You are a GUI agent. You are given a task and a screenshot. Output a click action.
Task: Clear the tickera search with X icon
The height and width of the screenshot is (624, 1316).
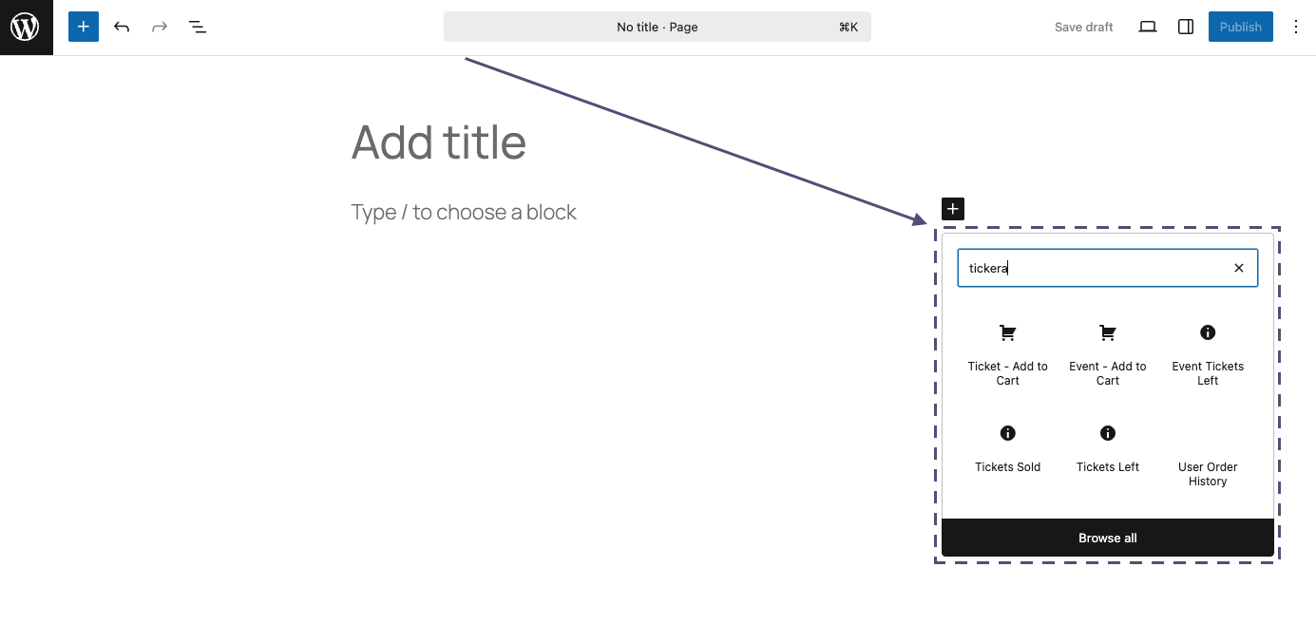[x=1239, y=268]
